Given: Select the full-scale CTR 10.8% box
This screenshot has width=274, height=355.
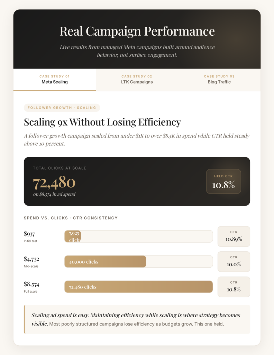Looking at the screenshot, I should pos(234,287).
